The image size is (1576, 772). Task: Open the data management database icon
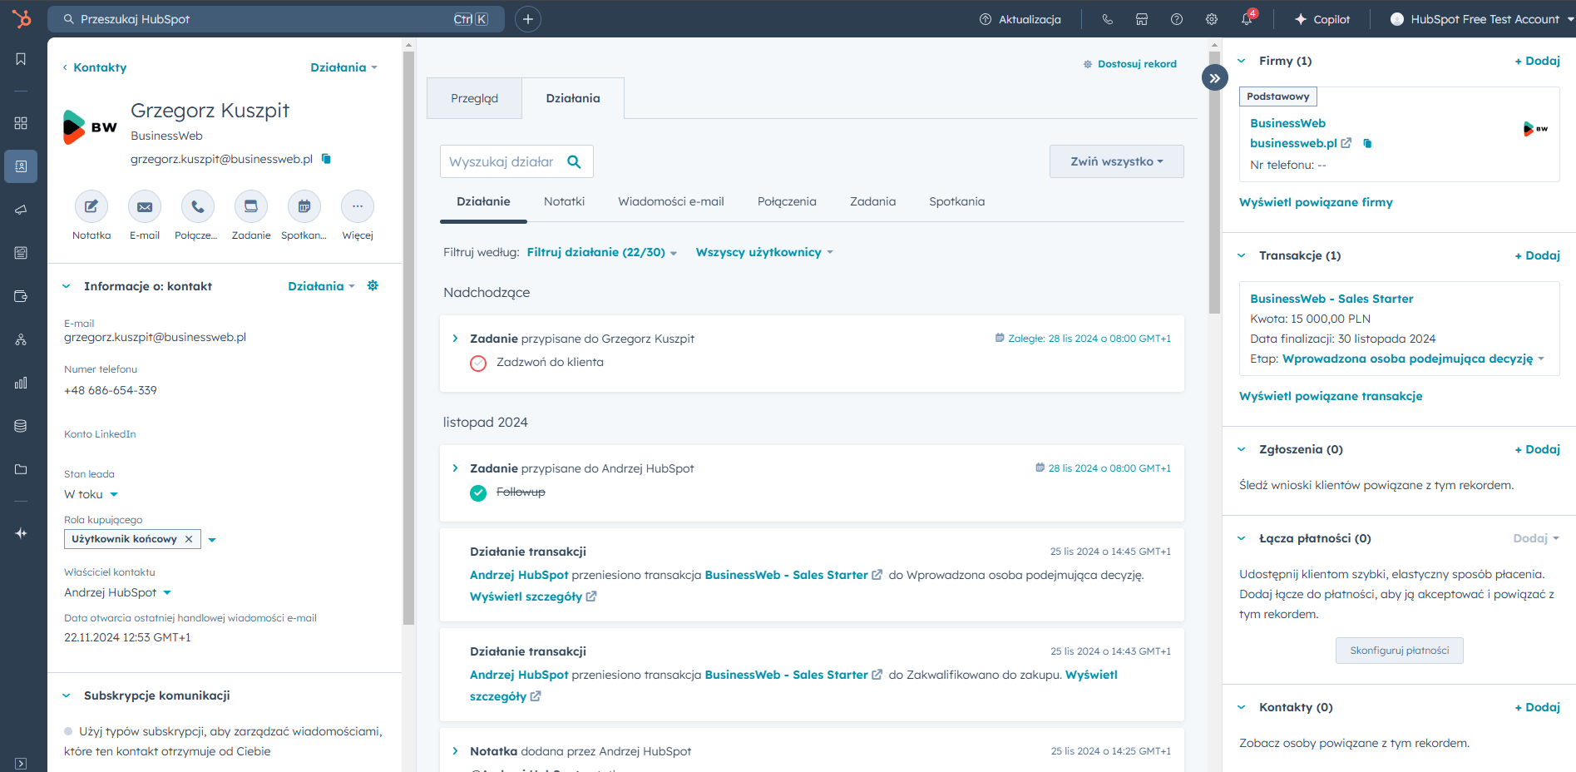(21, 426)
